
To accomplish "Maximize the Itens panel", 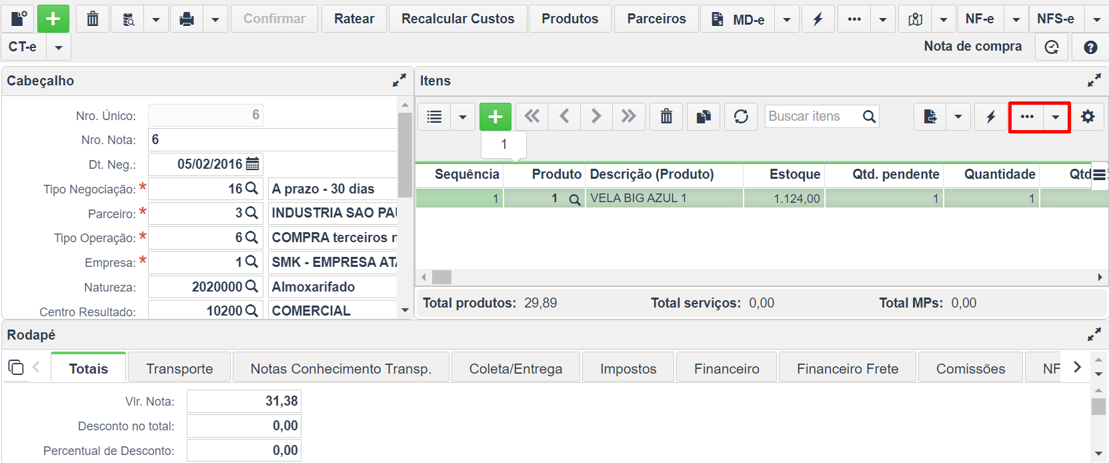I will coord(1094,81).
